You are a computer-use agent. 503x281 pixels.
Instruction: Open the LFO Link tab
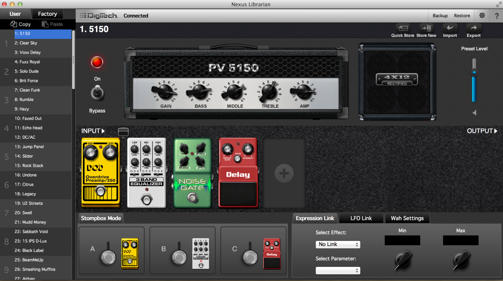[x=361, y=218]
